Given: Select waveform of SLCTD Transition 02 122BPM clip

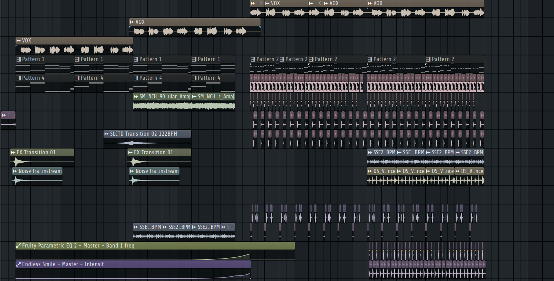Looking at the screenshot, I should click(x=147, y=143).
